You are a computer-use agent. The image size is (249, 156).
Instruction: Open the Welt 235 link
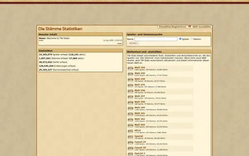click(139, 85)
